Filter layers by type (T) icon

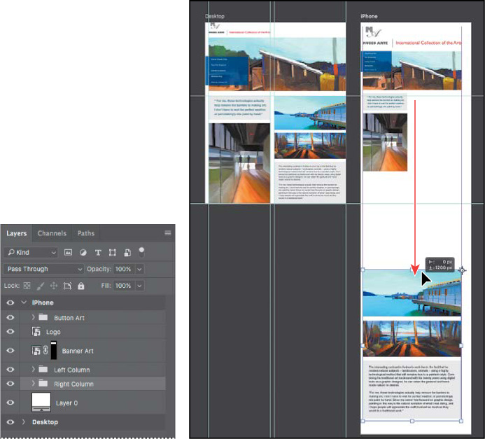coord(98,252)
